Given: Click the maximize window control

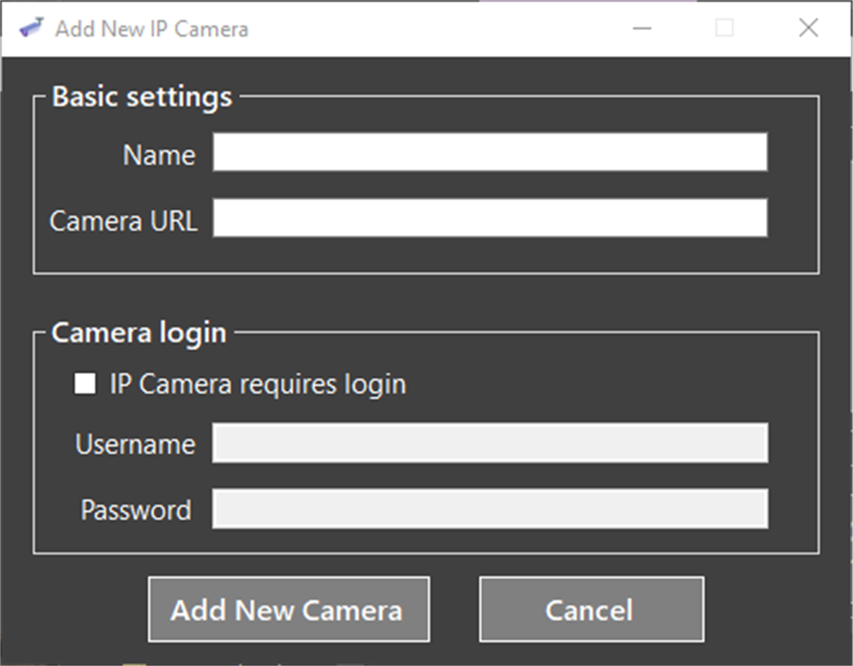Looking at the screenshot, I should coord(724,28).
